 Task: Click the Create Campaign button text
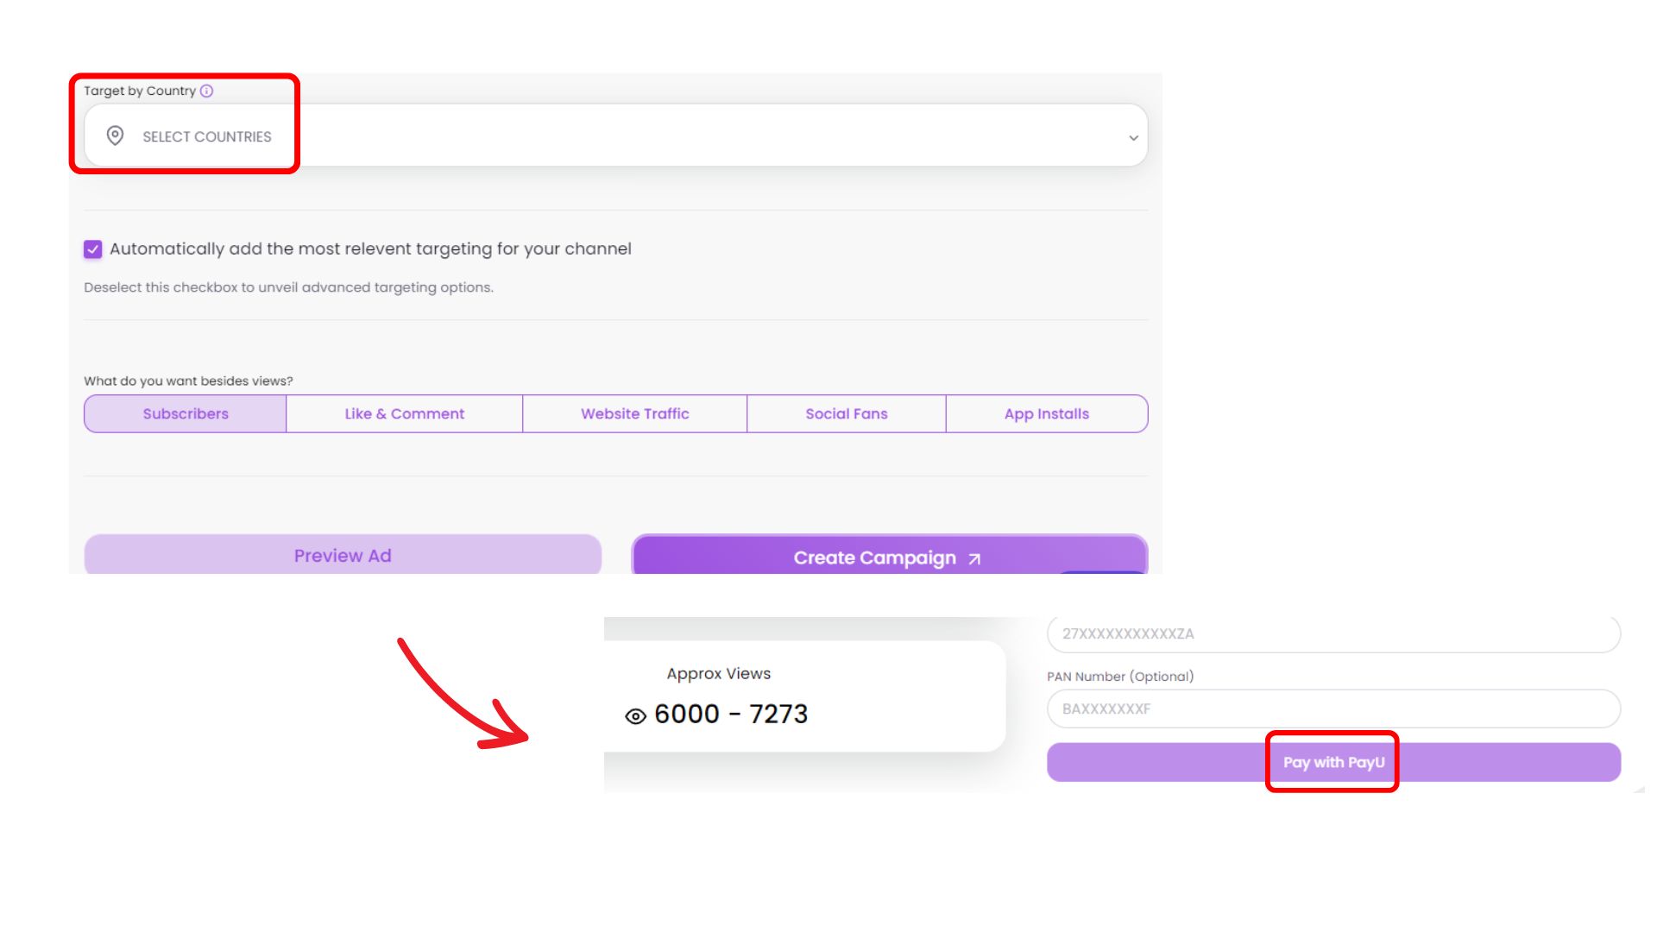pyautogui.click(x=874, y=558)
